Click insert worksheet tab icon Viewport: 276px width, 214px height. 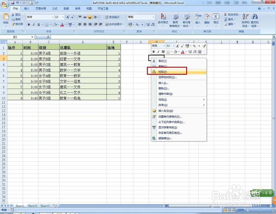click(x=55, y=206)
